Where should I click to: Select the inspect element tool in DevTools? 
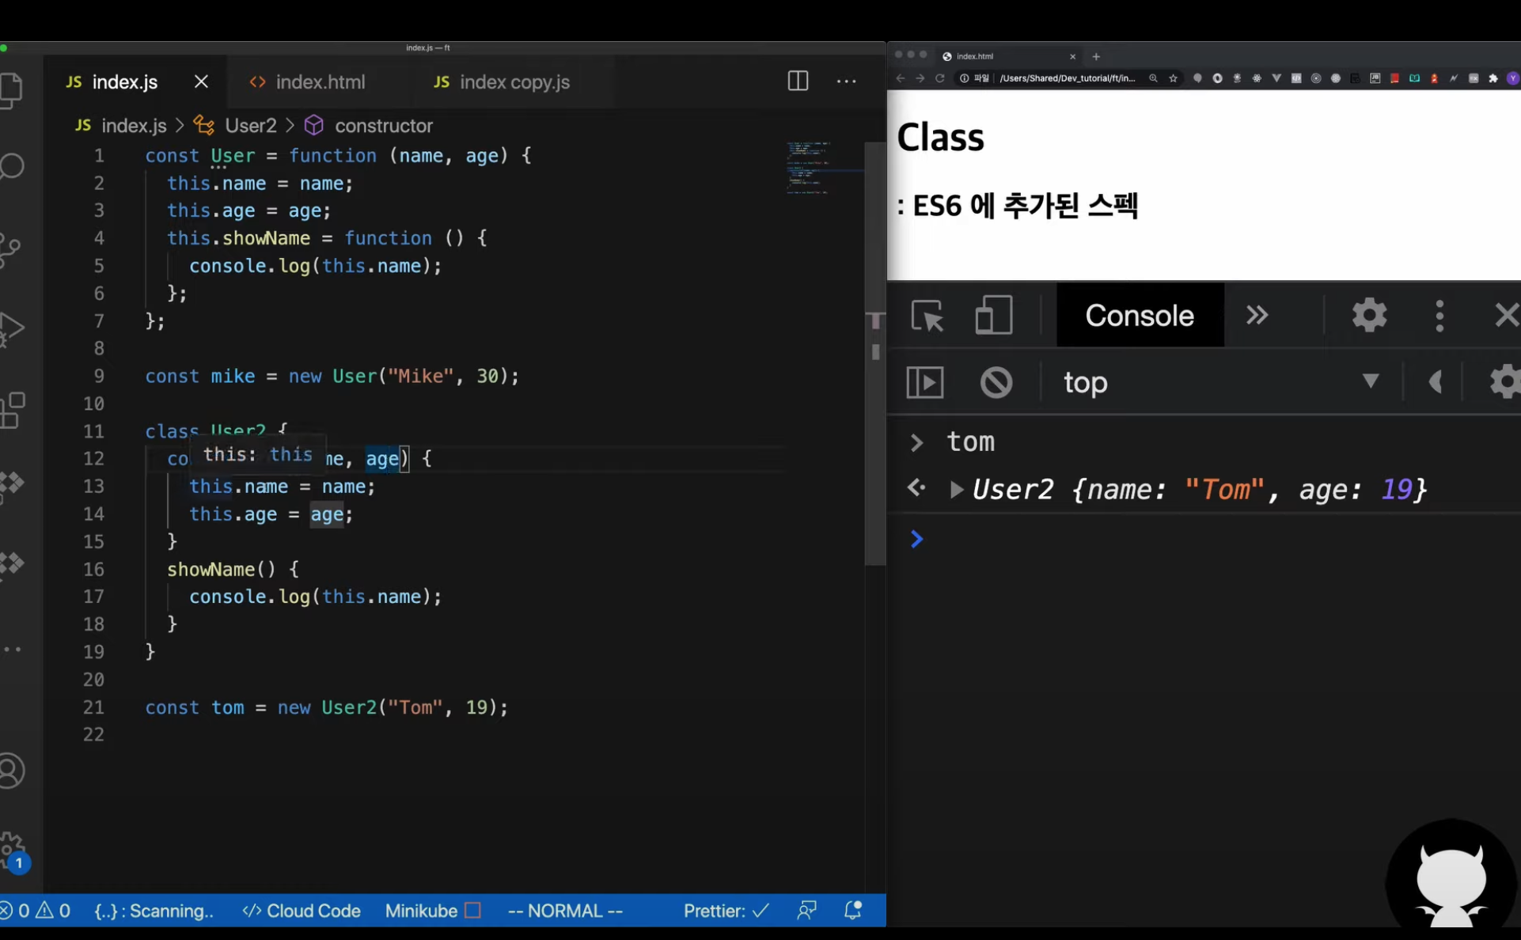click(x=927, y=316)
